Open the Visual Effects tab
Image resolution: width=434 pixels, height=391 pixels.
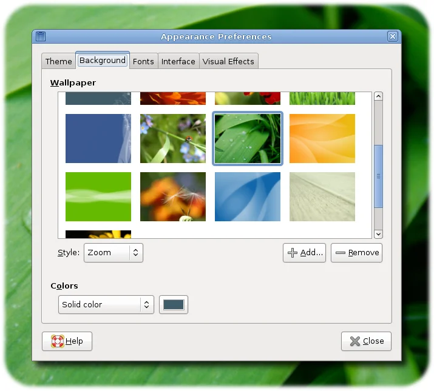(228, 61)
